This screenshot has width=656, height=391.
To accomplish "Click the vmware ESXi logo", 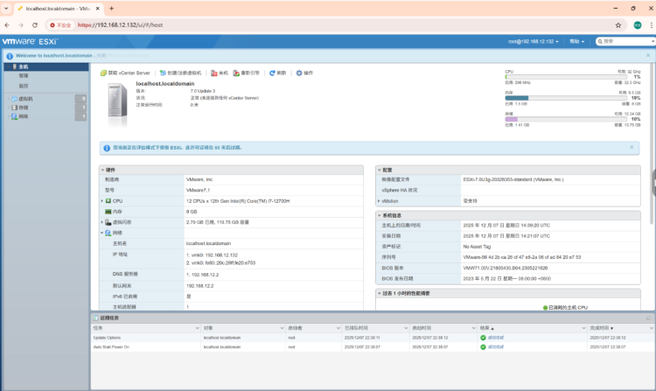I will 30,41.
